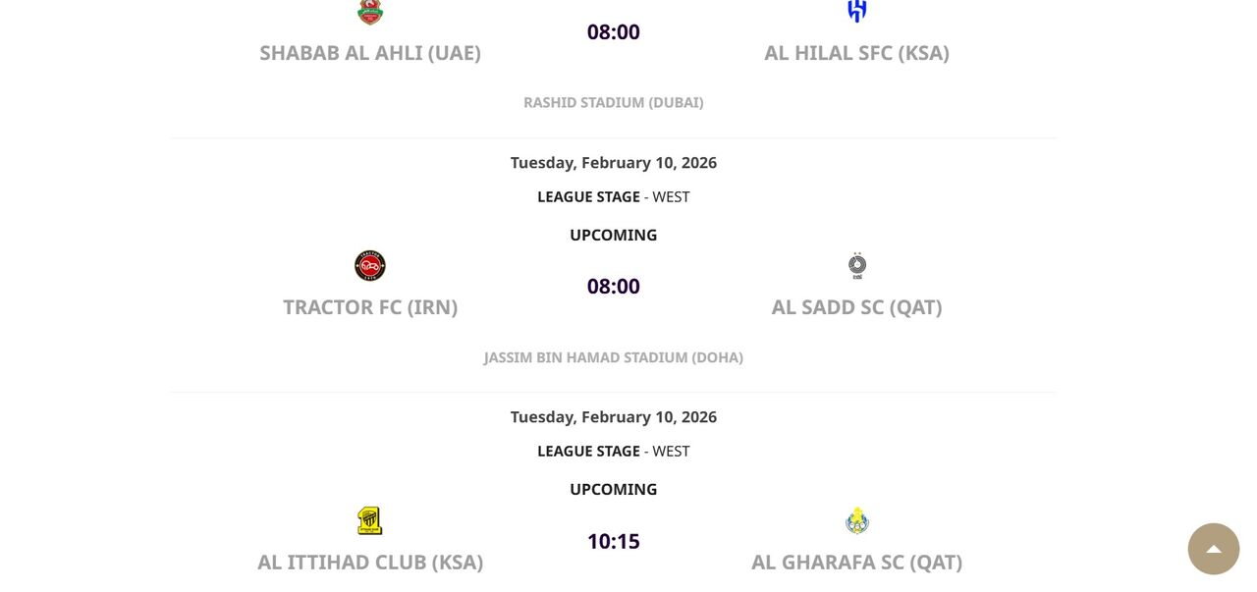Open the AL HILAL SFC (KSA) team link

point(856,53)
